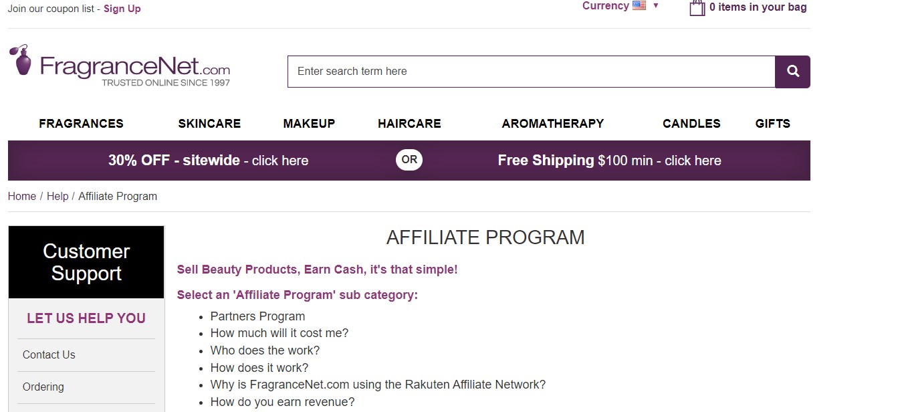898x412 pixels.
Task: Open the Ordering help section
Action: [x=43, y=387]
